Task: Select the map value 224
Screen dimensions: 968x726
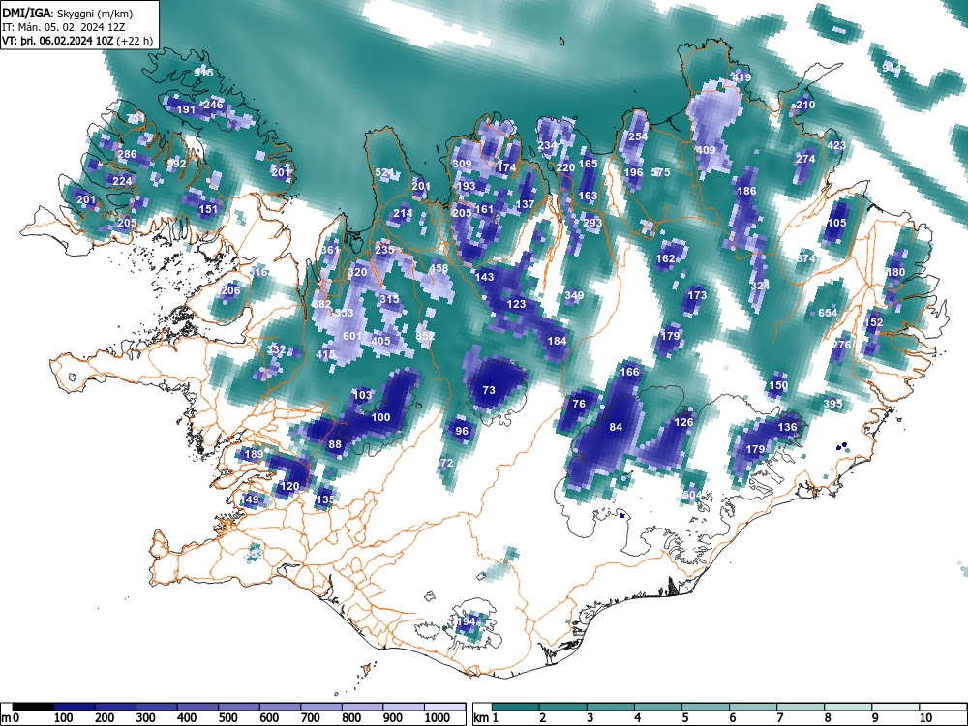Action: coord(122,182)
